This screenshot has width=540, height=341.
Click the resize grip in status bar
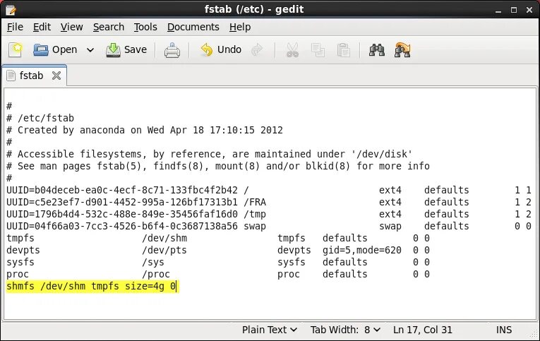[x=534, y=333]
